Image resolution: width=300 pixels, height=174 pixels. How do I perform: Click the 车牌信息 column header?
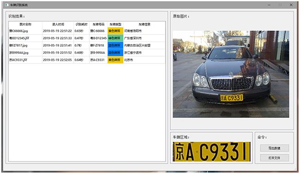(x=144, y=24)
